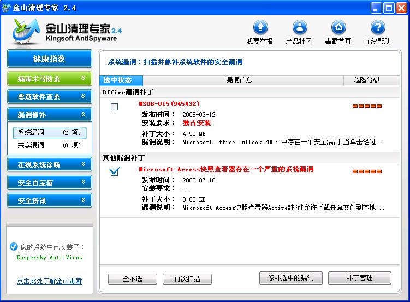Click the patch size 4.90 MB
The width and height of the screenshot is (410, 302).
[x=194, y=134]
